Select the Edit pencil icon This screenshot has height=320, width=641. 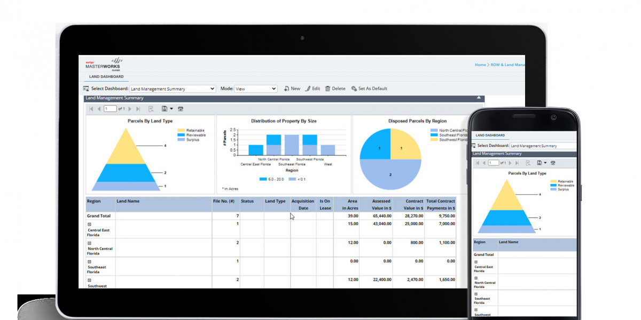309,89
